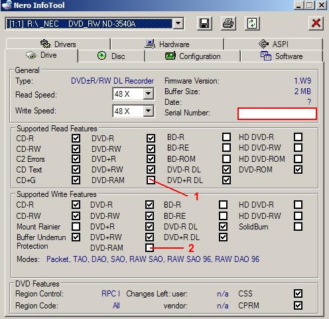
Task: Click the RPC I region control value
Action: click(111, 294)
